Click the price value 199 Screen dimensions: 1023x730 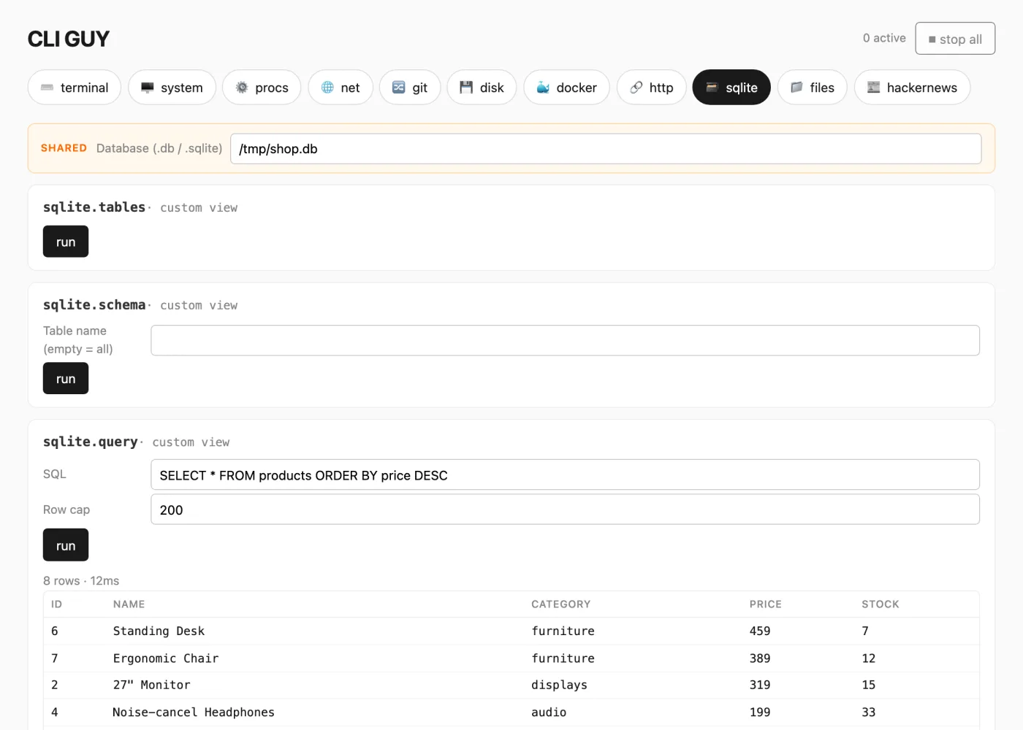pos(760,712)
